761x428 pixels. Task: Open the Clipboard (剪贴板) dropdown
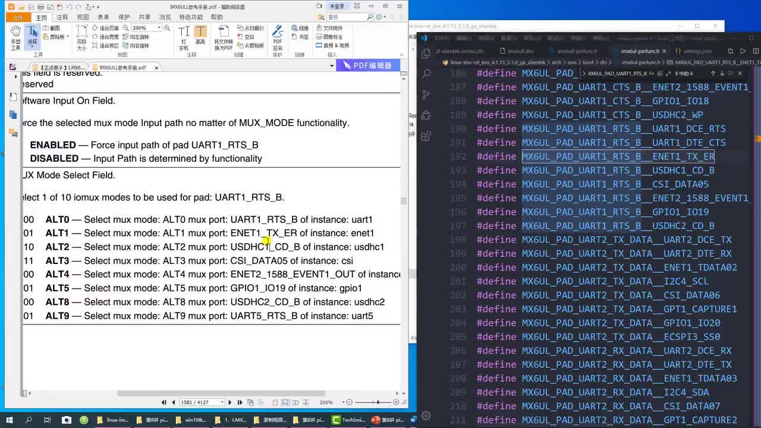point(55,37)
